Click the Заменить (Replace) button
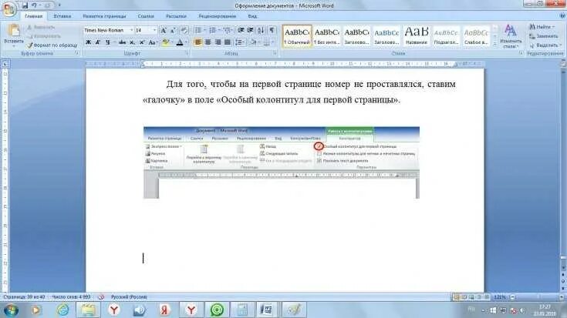567x318 pixels. coord(544,36)
